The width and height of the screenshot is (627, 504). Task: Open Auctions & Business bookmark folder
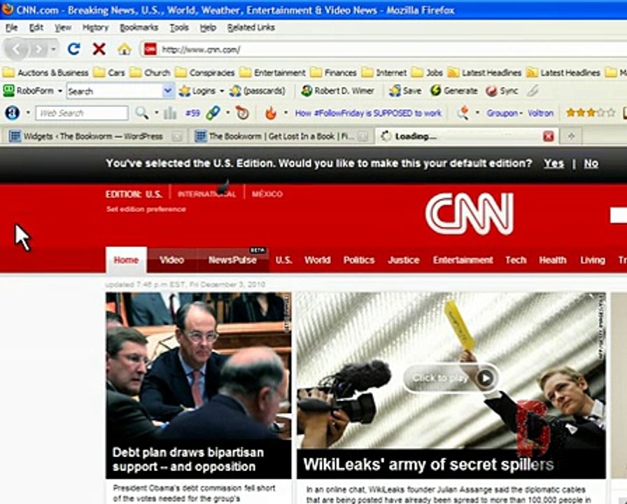click(45, 73)
